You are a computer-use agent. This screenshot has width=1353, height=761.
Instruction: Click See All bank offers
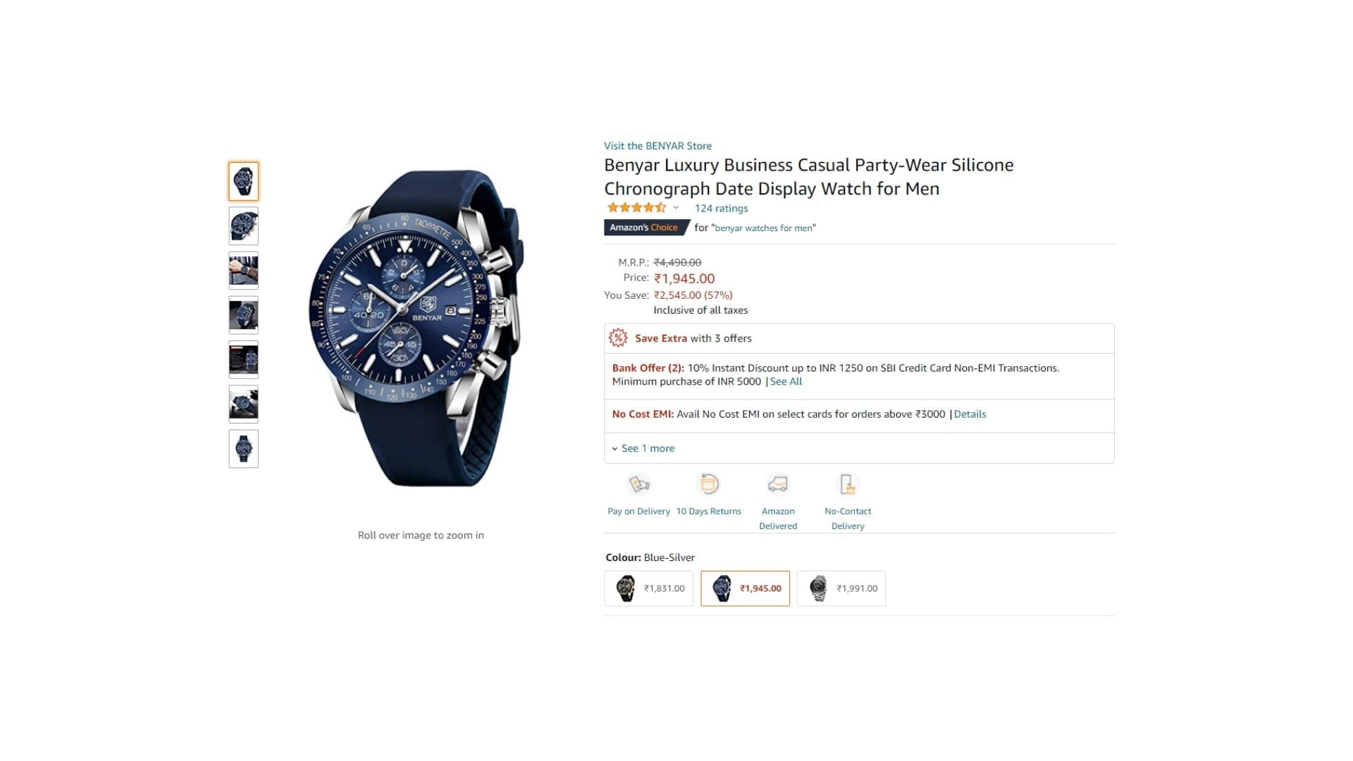tap(786, 382)
